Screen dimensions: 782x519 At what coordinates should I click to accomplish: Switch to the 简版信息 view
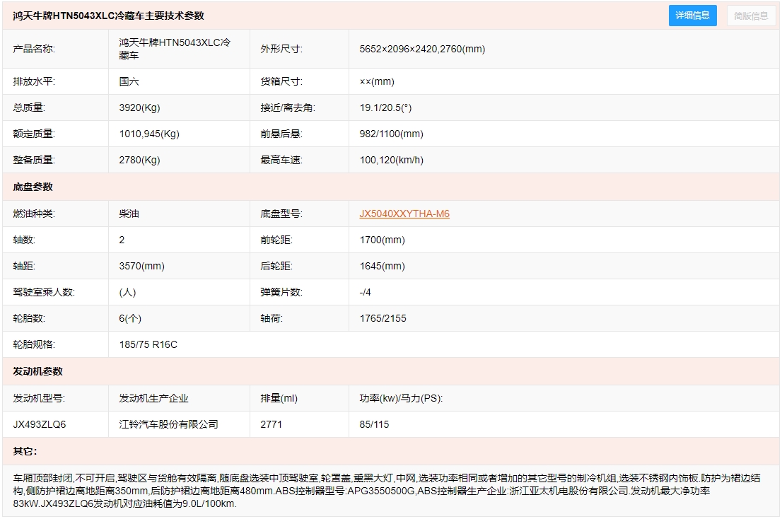point(751,16)
